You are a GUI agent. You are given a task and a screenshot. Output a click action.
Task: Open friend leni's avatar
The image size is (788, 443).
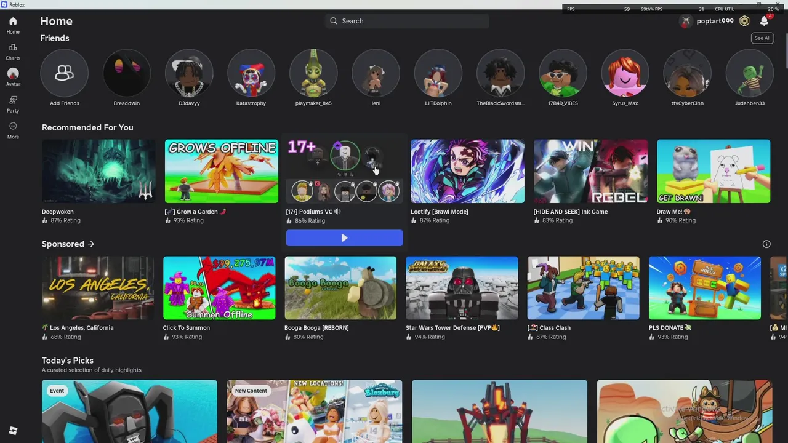[376, 73]
